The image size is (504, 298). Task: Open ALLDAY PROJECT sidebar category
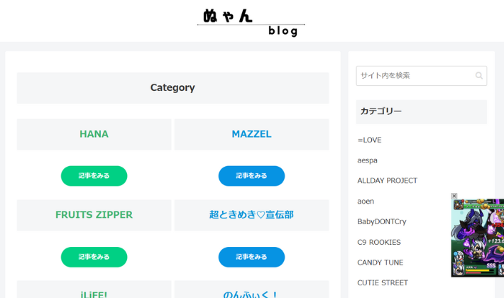pos(387,181)
